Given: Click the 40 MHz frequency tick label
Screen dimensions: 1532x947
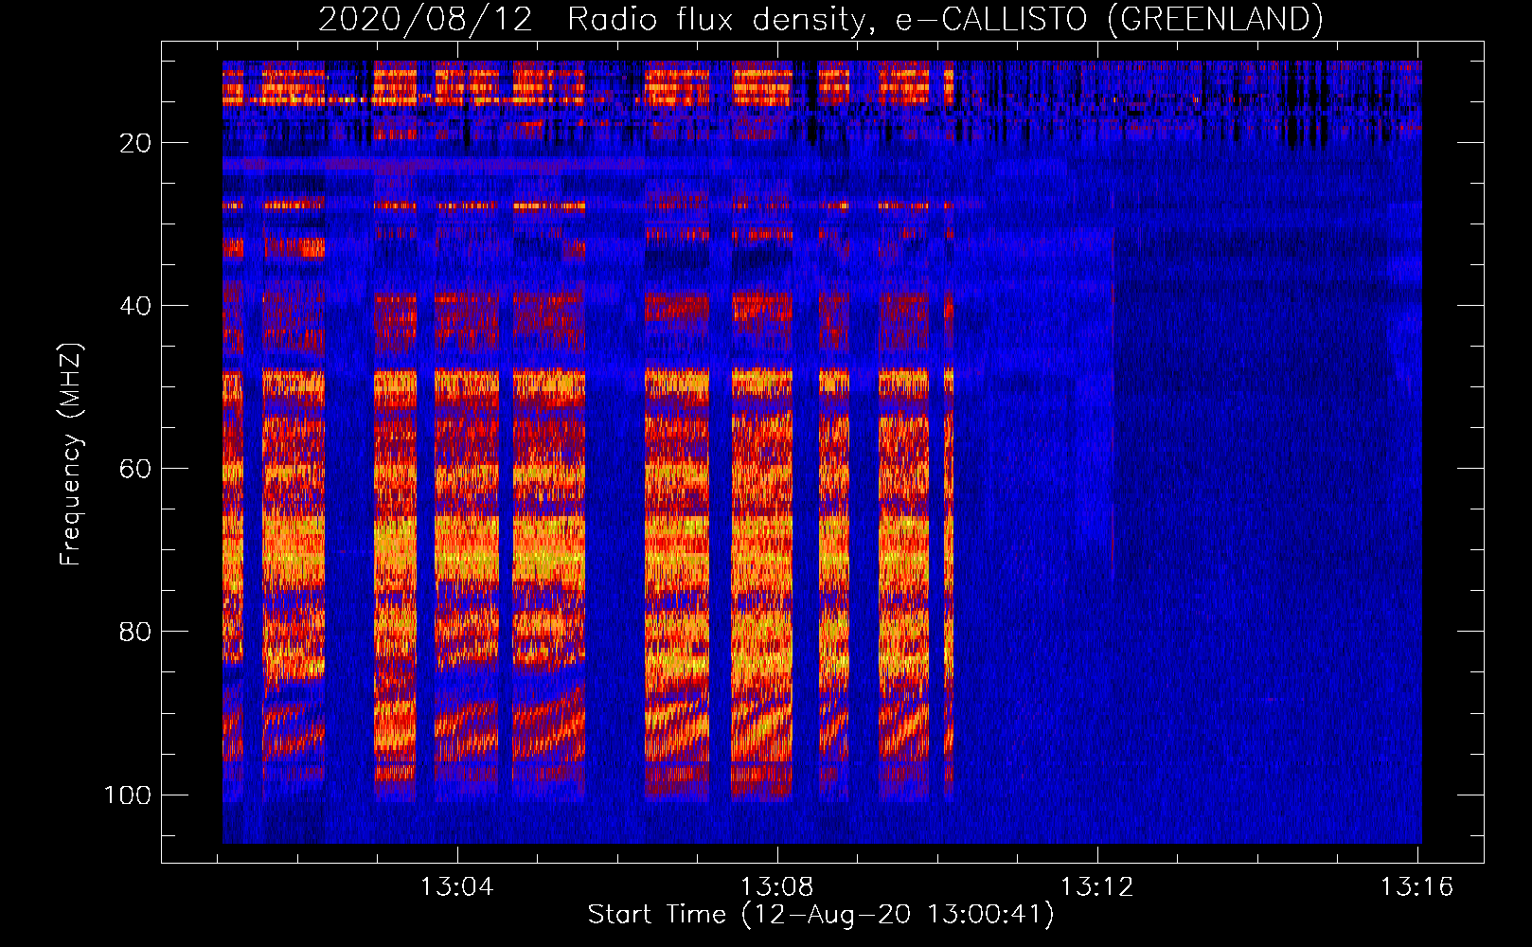Looking at the screenshot, I should (x=135, y=306).
